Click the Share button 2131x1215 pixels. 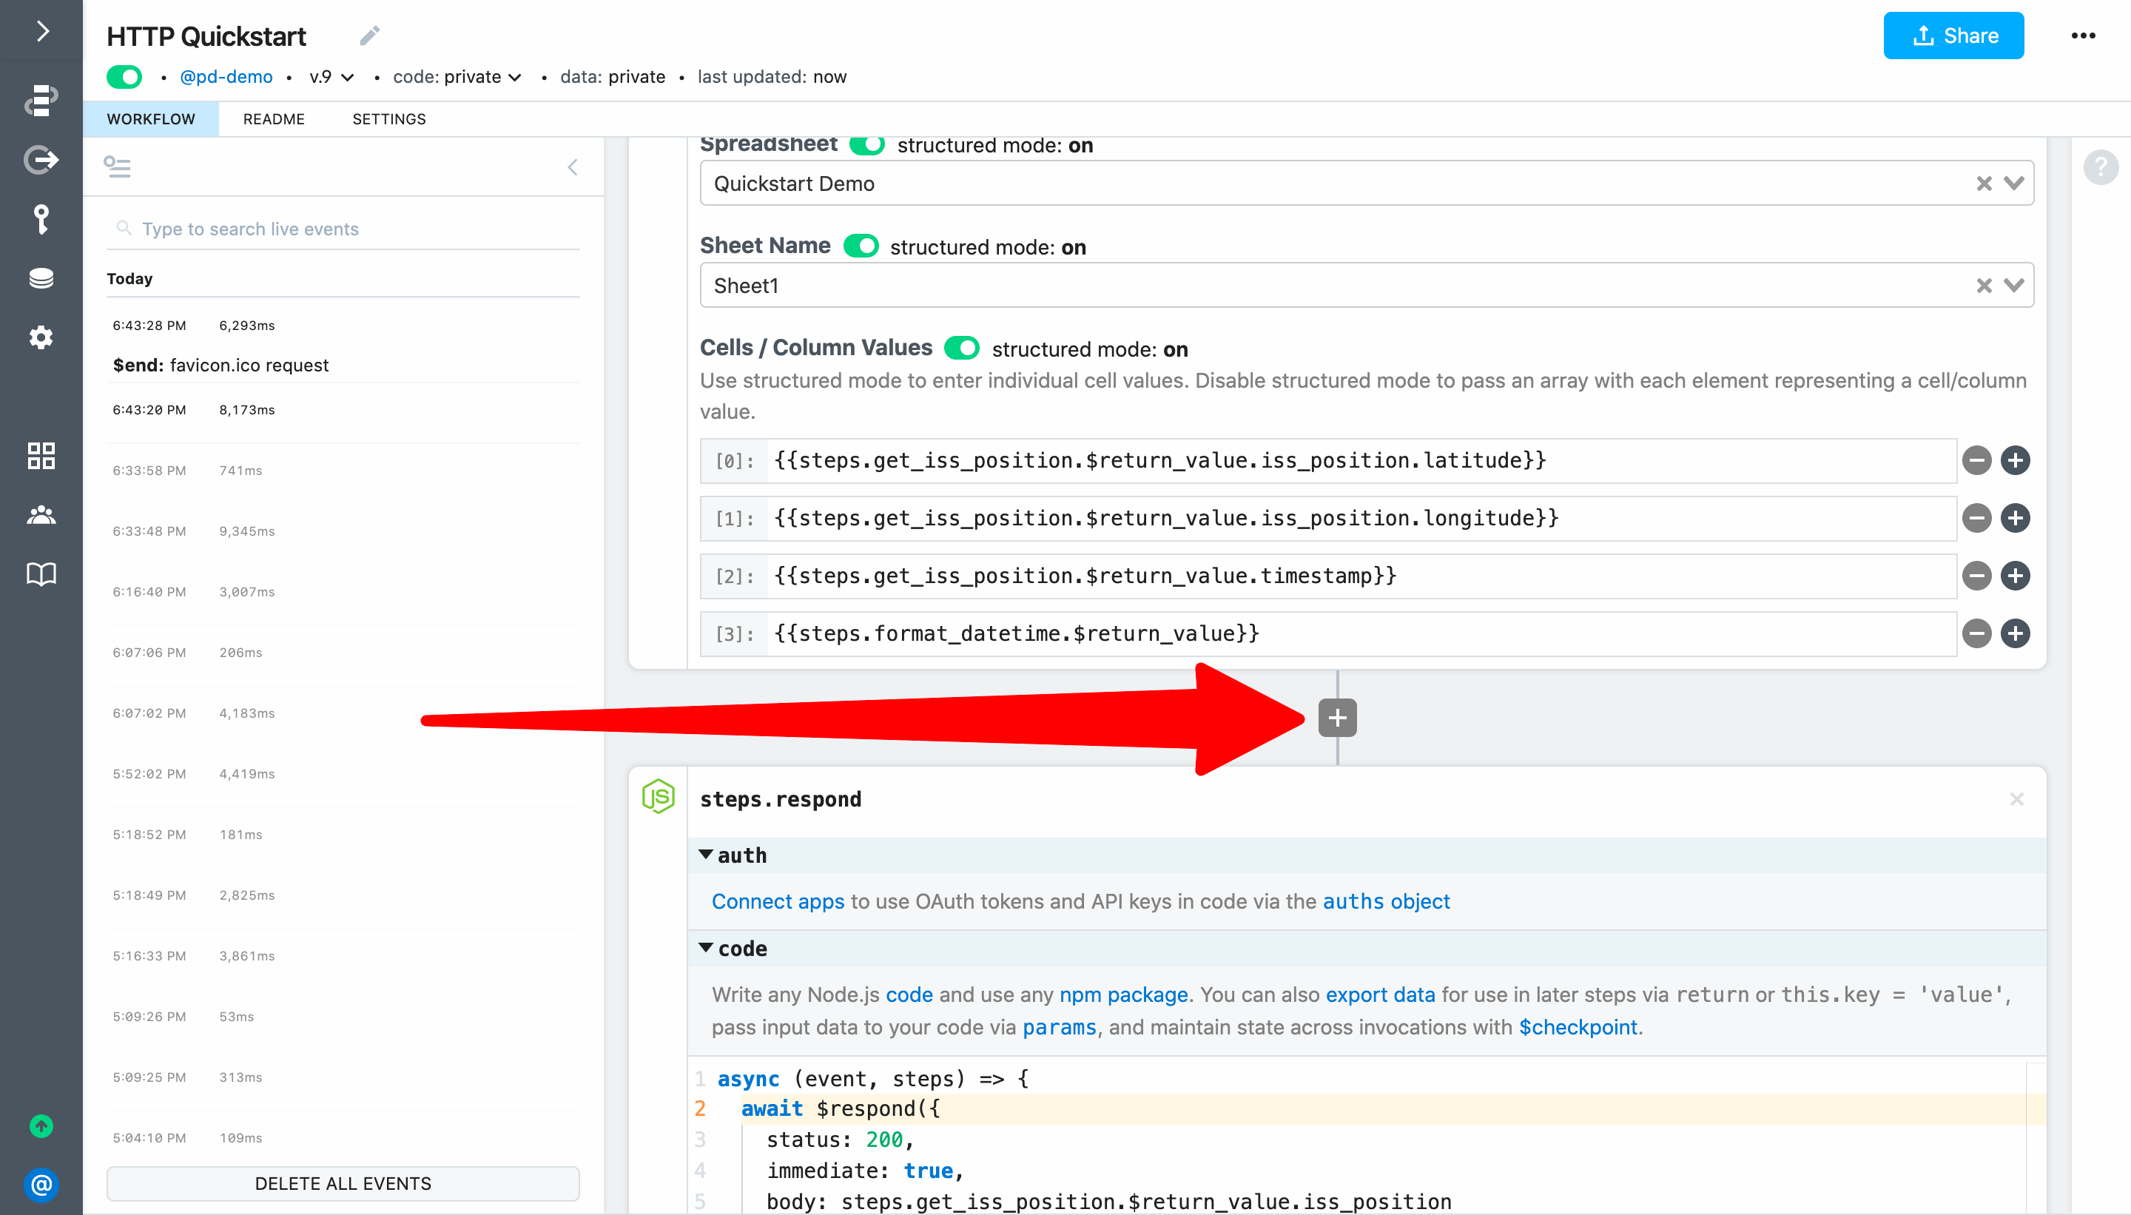pos(1953,36)
